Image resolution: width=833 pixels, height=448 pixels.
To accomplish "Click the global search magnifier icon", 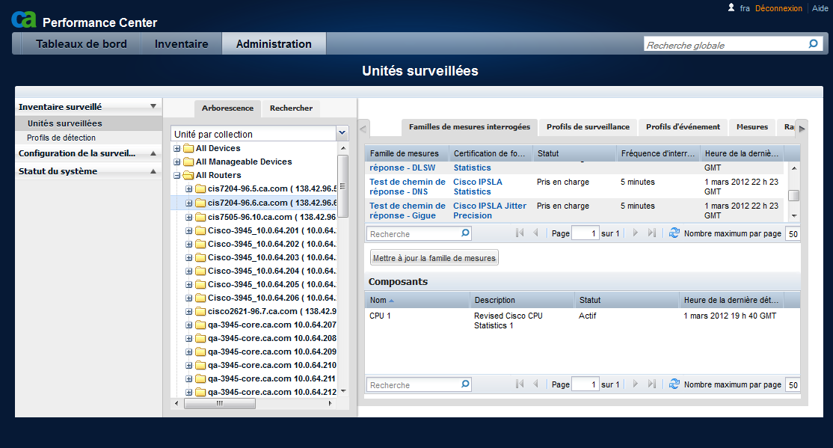I will coord(814,44).
